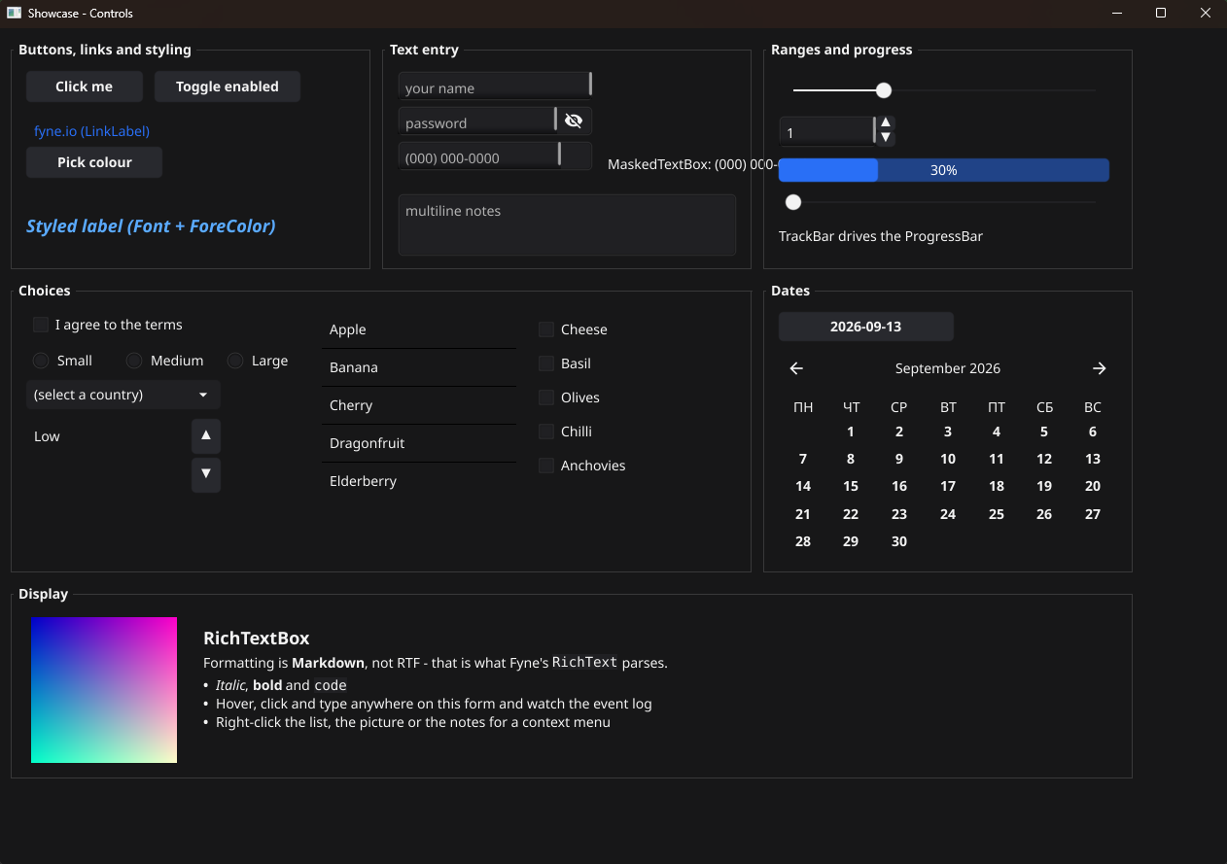Focus the (000) 000-0000 masked phone field
The height and width of the screenshot is (864, 1227).
pyautogui.click(x=495, y=156)
